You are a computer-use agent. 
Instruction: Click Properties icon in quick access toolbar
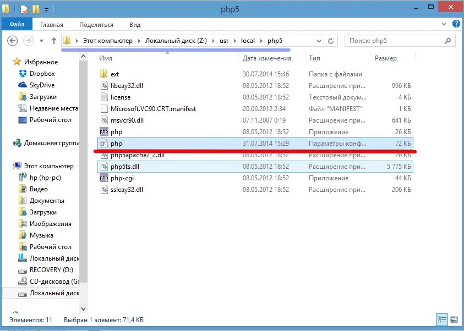click(x=24, y=9)
